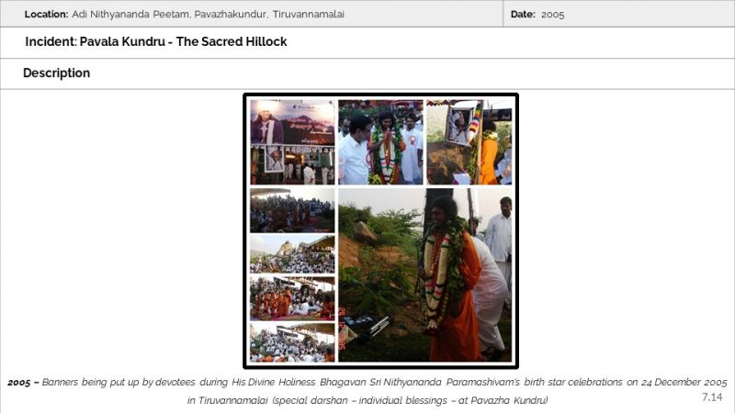
Task: Open the large photo of garlanded figure
Action: tap(424, 274)
